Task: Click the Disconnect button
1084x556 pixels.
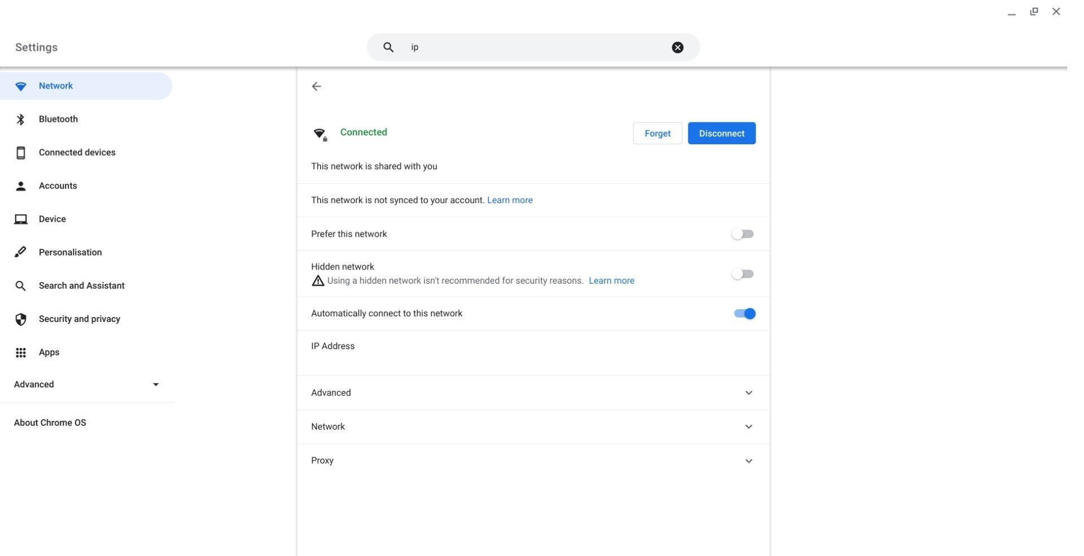Action: tap(722, 133)
